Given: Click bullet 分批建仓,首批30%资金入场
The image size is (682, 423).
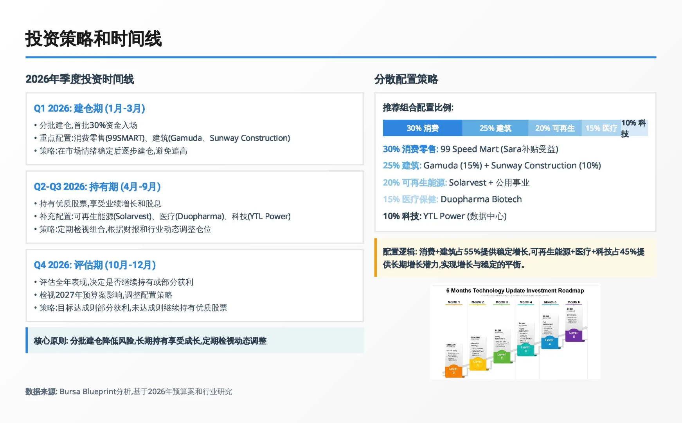Looking at the screenshot, I should [x=86, y=125].
